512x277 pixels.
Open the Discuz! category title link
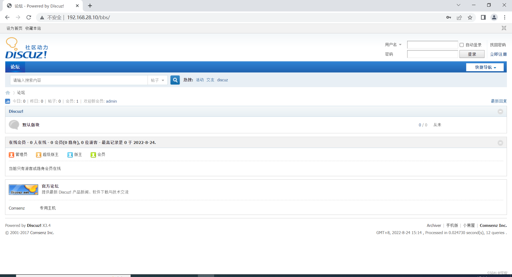pyautogui.click(x=16, y=111)
